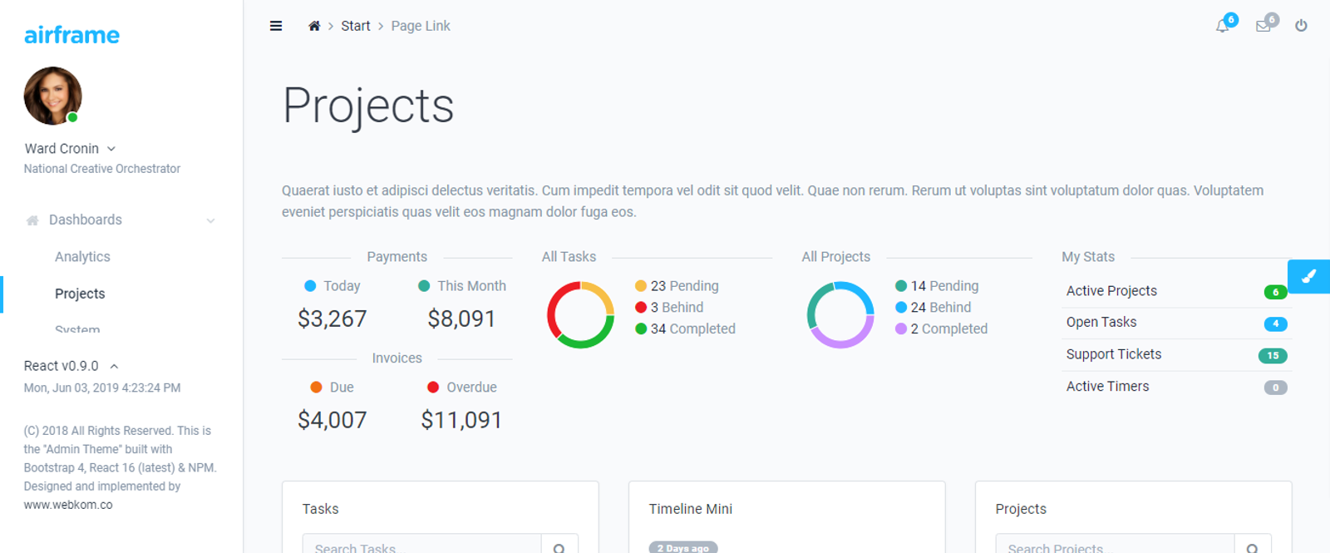Screen dimensions: 1330x553
Task: Select Projects in the sidebar
Action: point(80,294)
